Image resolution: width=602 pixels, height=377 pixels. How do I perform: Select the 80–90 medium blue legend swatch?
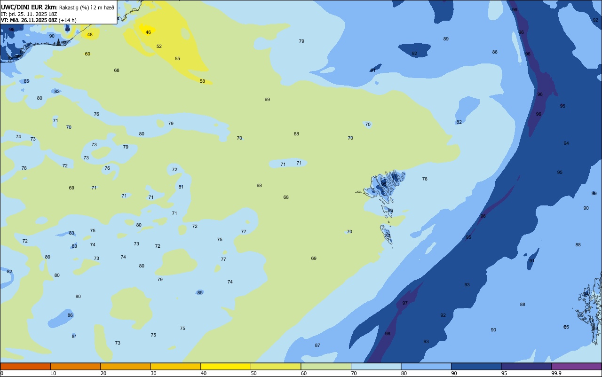(426, 366)
